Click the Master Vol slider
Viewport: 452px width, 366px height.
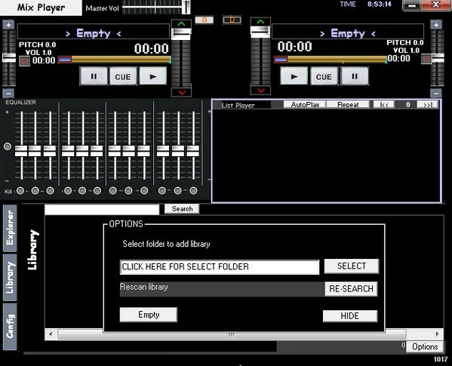click(156, 7)
